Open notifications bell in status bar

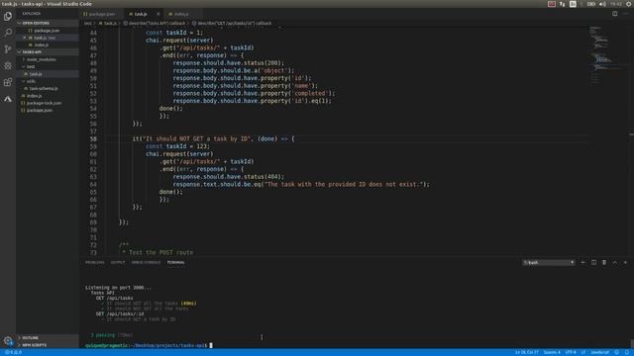[x=627, y=352]
